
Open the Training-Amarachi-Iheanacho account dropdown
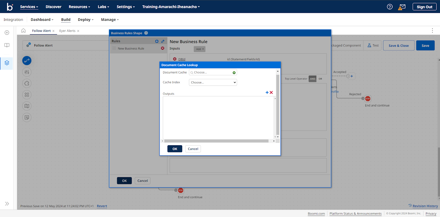tap(171, 7)
